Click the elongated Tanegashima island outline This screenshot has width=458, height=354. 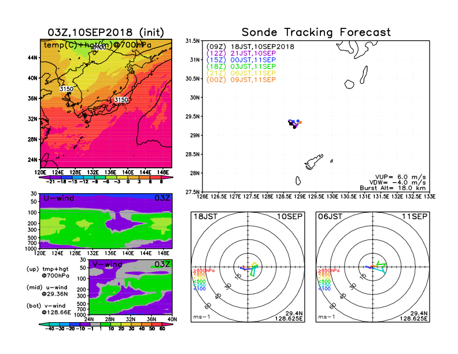tap(364, 75)
